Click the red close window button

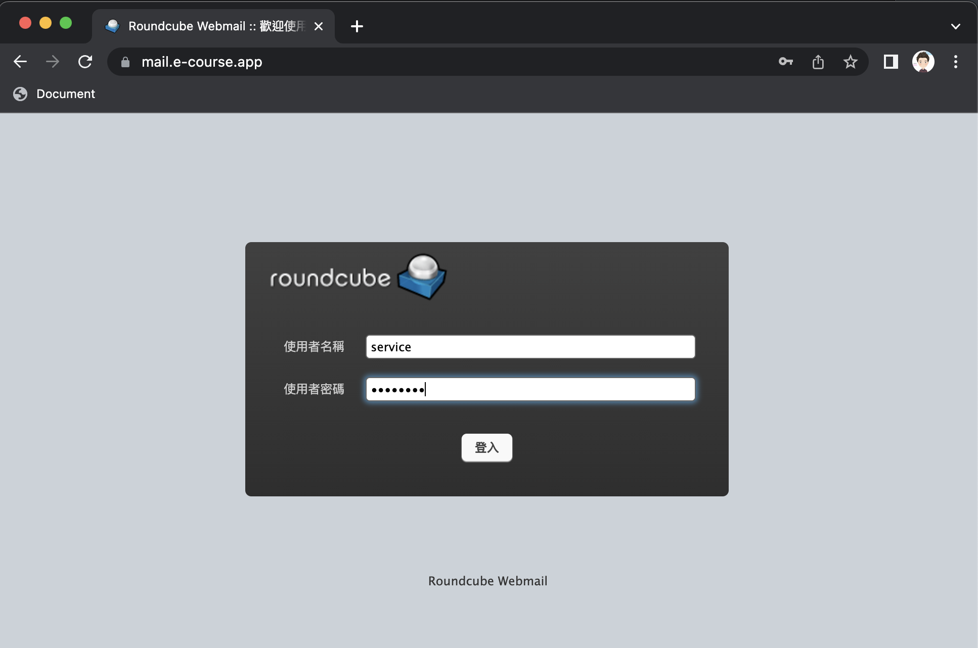click(x=25, y=23)
